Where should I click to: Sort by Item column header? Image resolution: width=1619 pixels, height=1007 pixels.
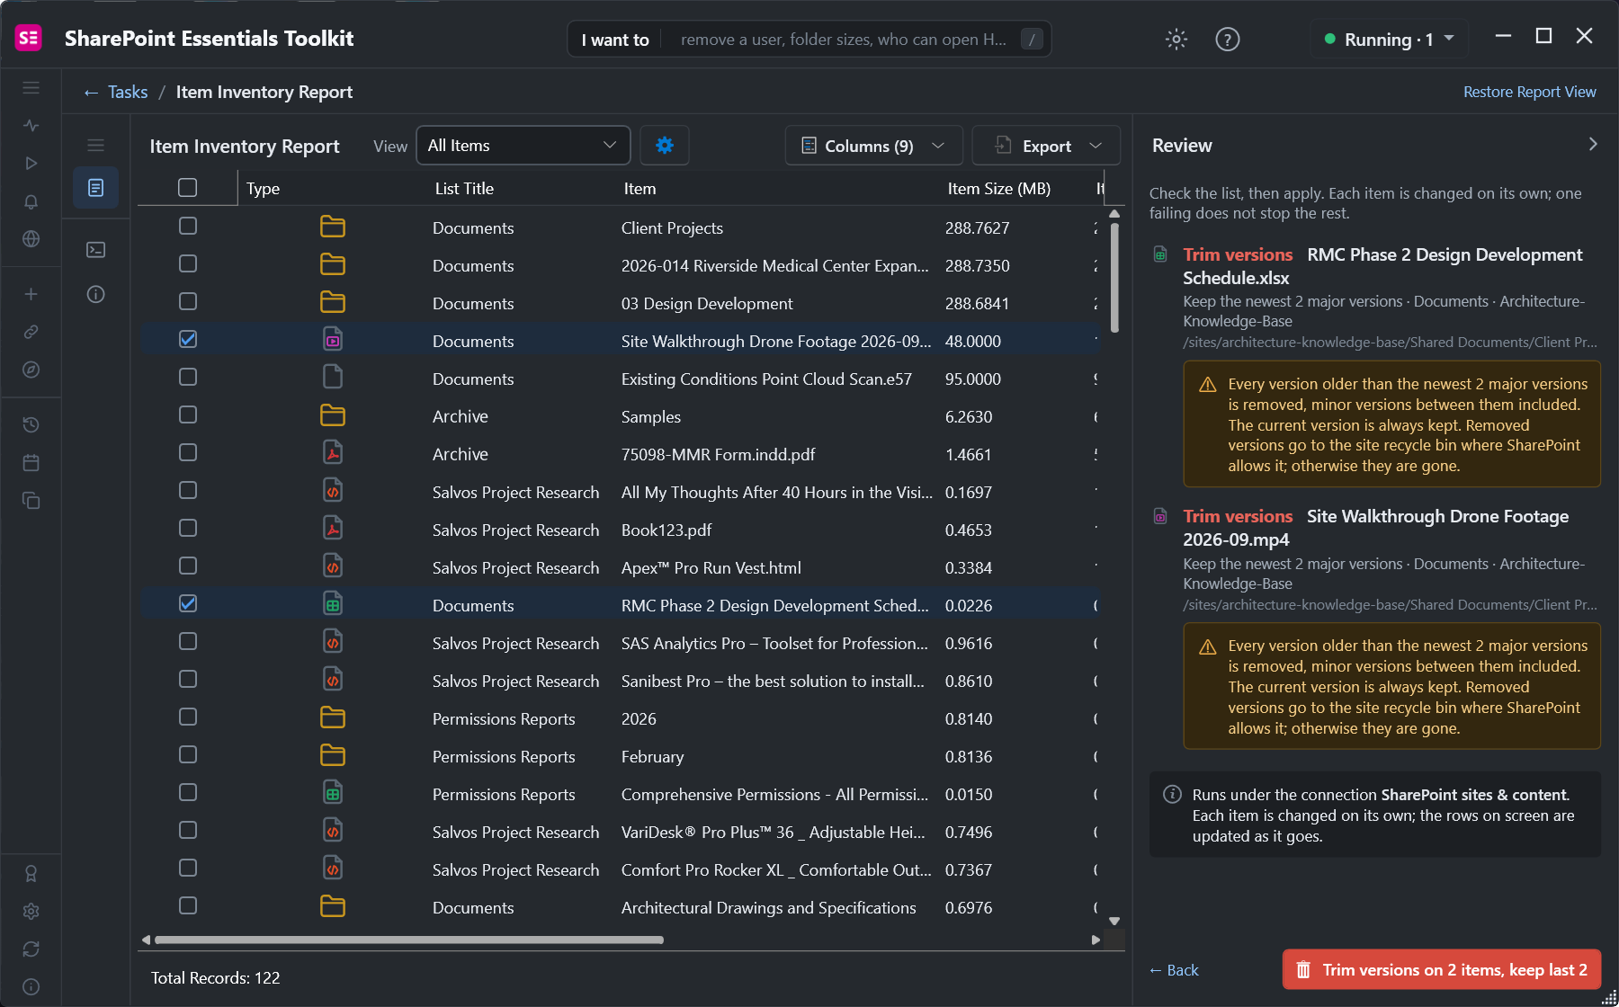[640, 189]
